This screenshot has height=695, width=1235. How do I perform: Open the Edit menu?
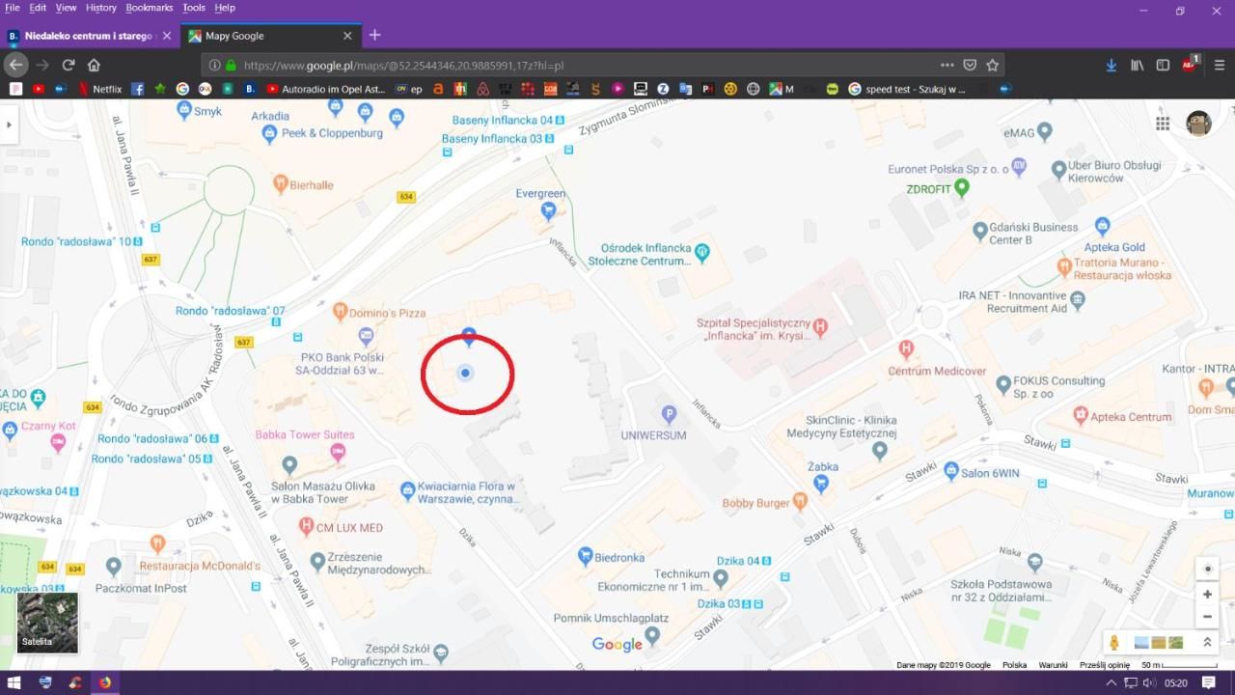click(38, 8)
